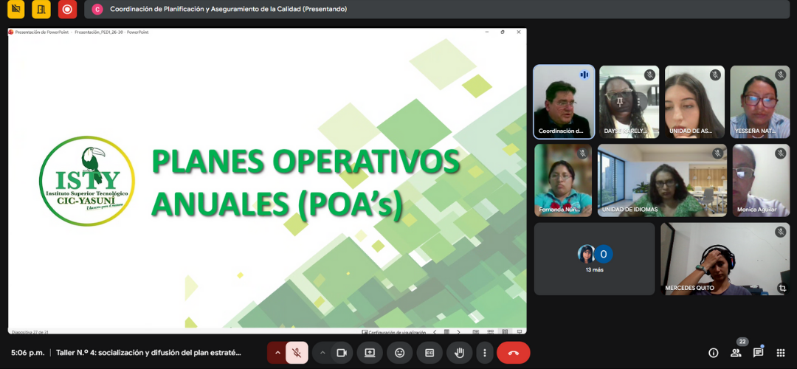Toggle the camera on or off
797x369 pixels.
[x=342, y=353]
